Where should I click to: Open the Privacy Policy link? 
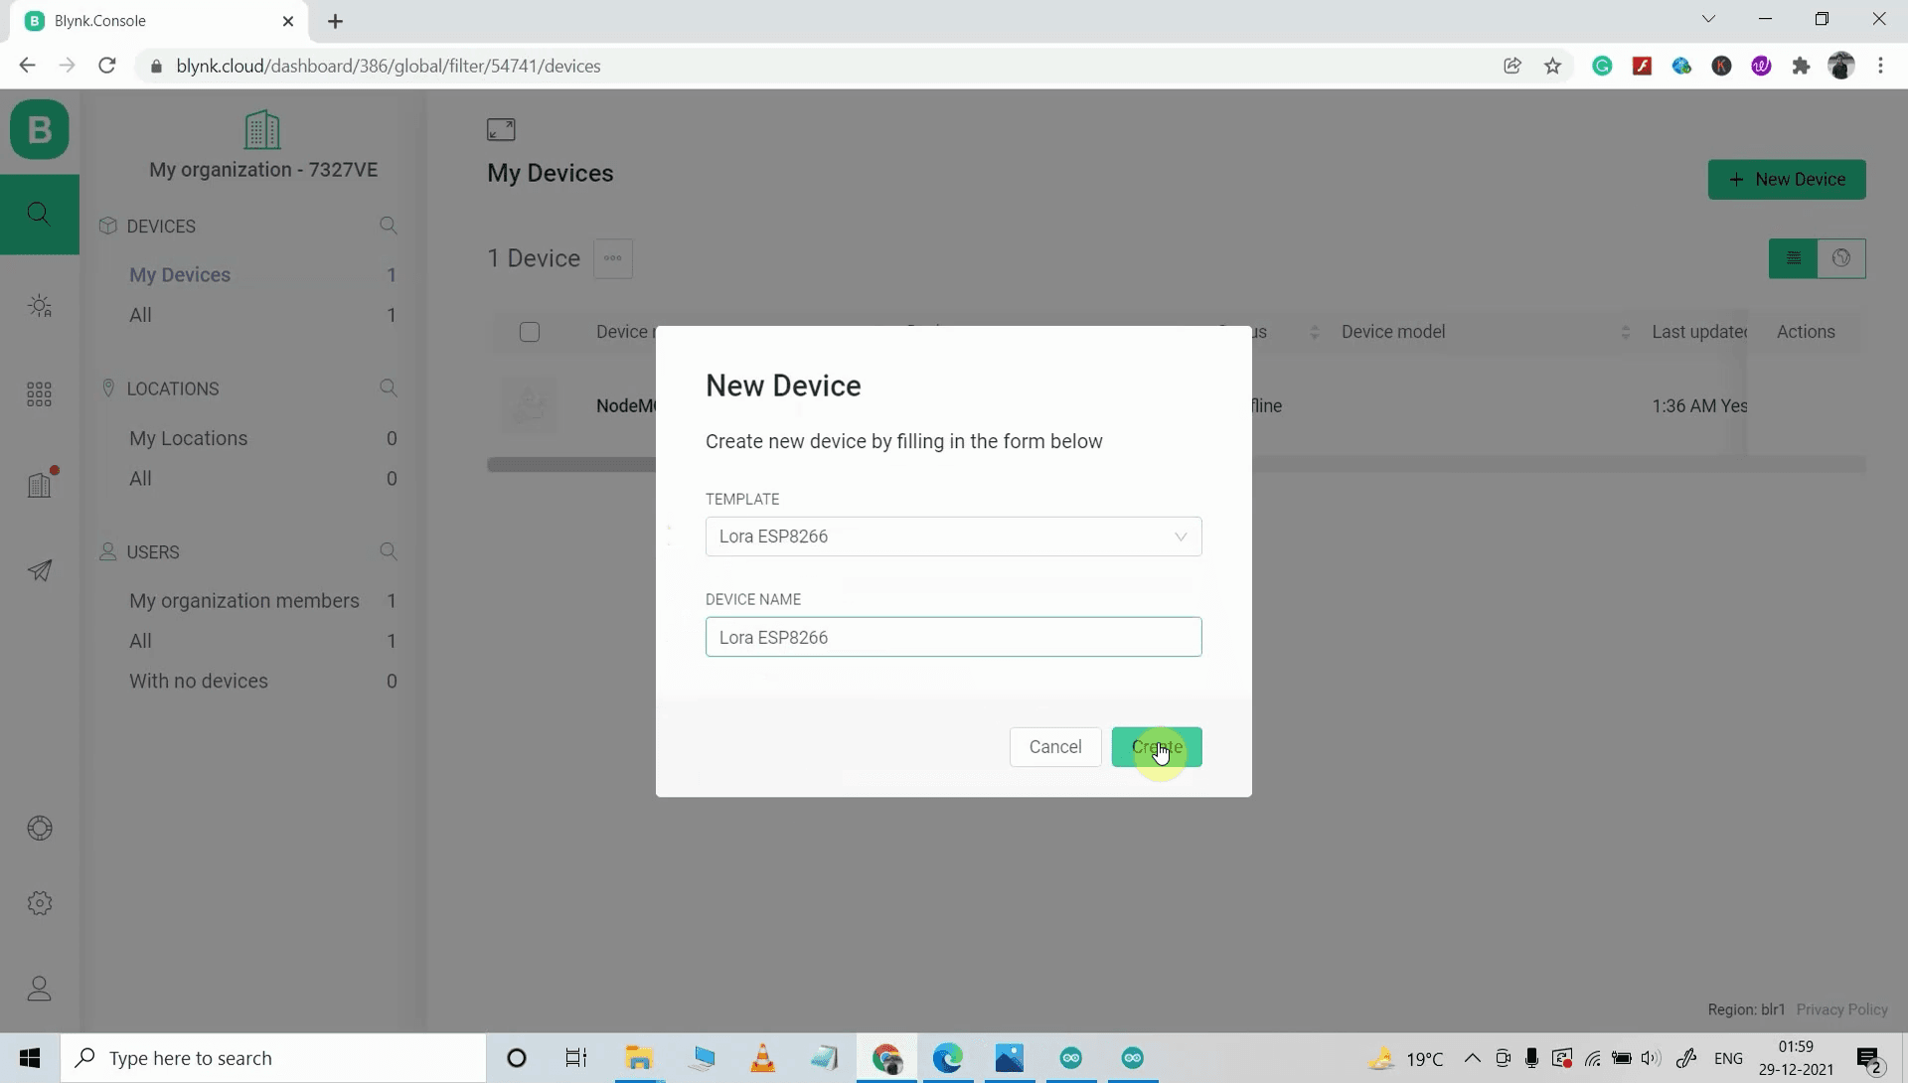click(1842, 1009)
